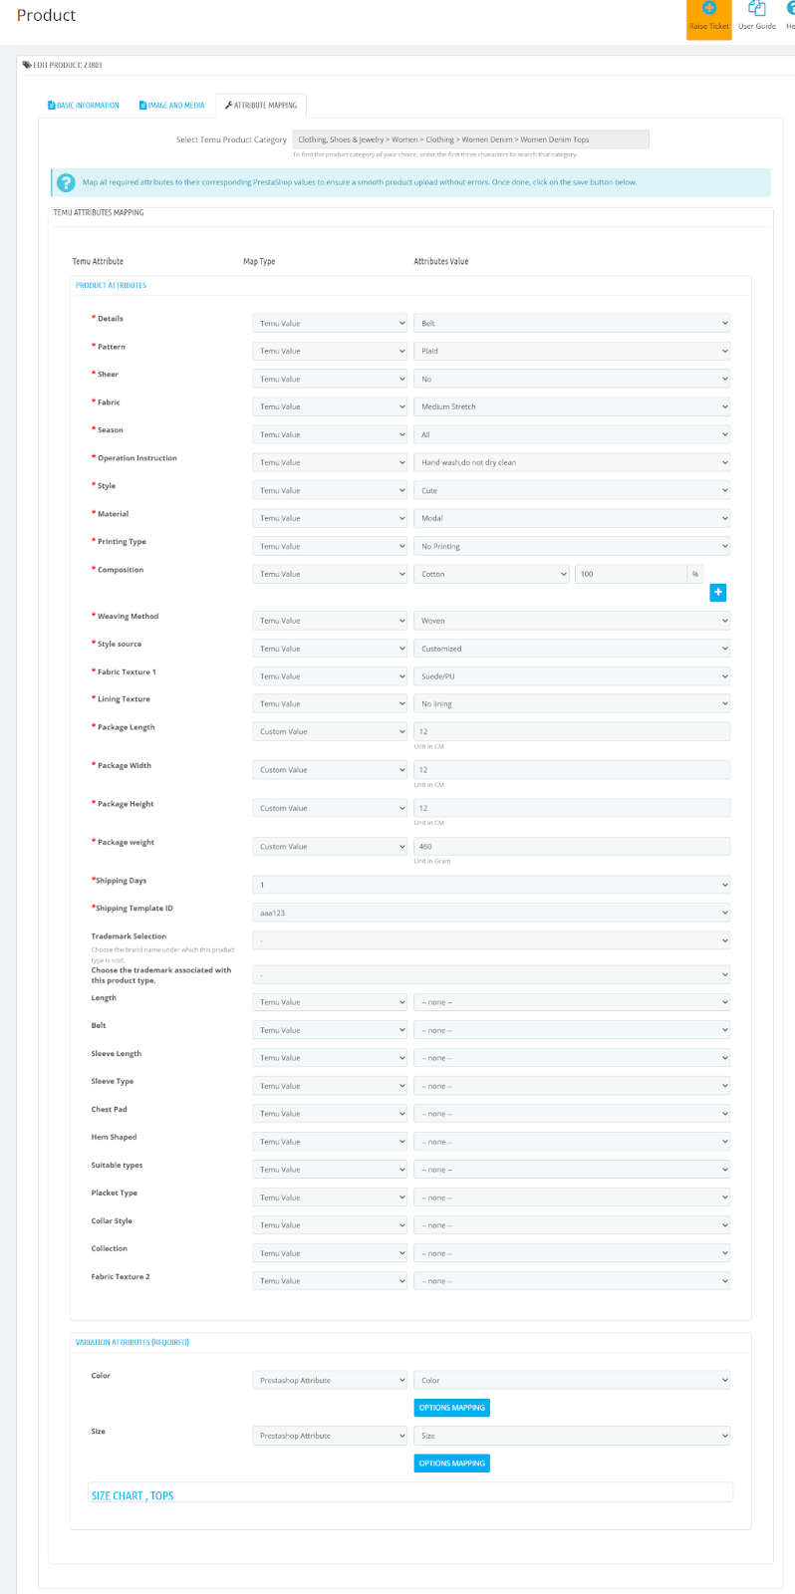Screen dimensions: 795x1594
Task: Switch to the Basic Information tab
Action: 84,106
